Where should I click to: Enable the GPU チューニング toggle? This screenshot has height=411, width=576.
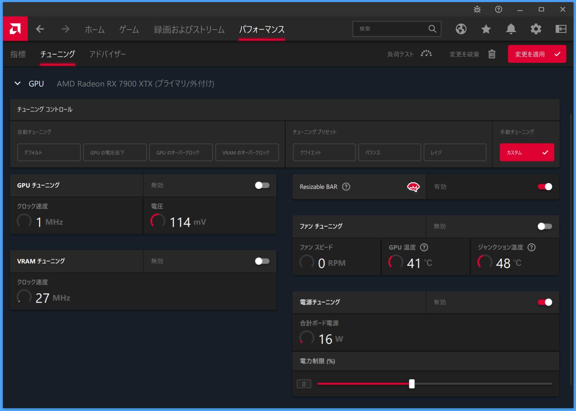pos(262,185)
